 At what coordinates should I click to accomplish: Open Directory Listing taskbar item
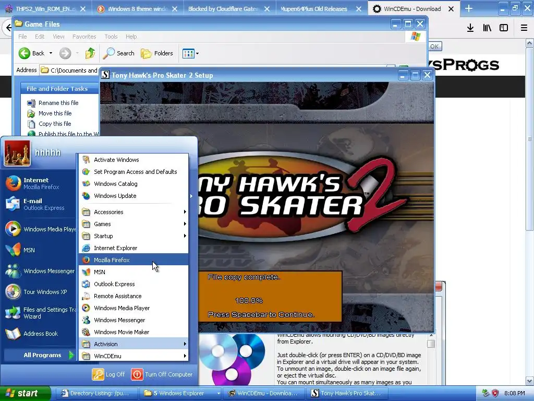point(96,394)
